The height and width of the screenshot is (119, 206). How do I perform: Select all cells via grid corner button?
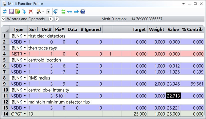coord(5,29)
